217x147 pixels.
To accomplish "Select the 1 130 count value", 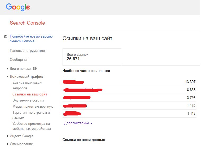I will tap(191, 105).
